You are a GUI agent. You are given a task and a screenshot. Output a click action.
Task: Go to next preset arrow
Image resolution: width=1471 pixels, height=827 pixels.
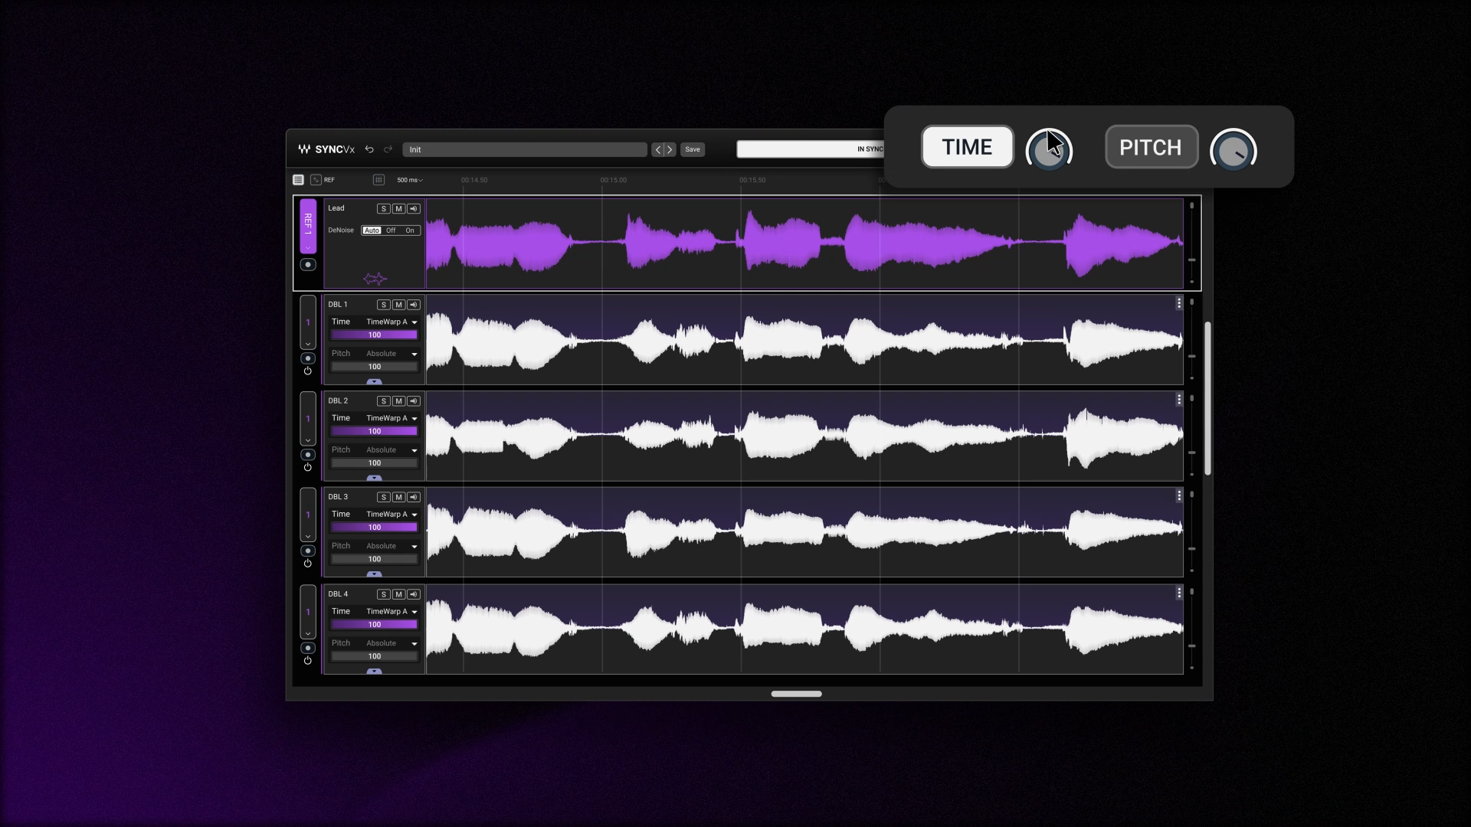[x=670, y=149]
